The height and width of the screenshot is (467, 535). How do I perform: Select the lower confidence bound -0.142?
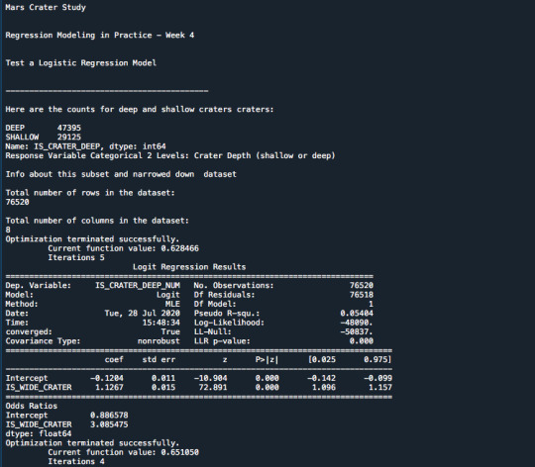pyautogui.click(x=321, y=378)
